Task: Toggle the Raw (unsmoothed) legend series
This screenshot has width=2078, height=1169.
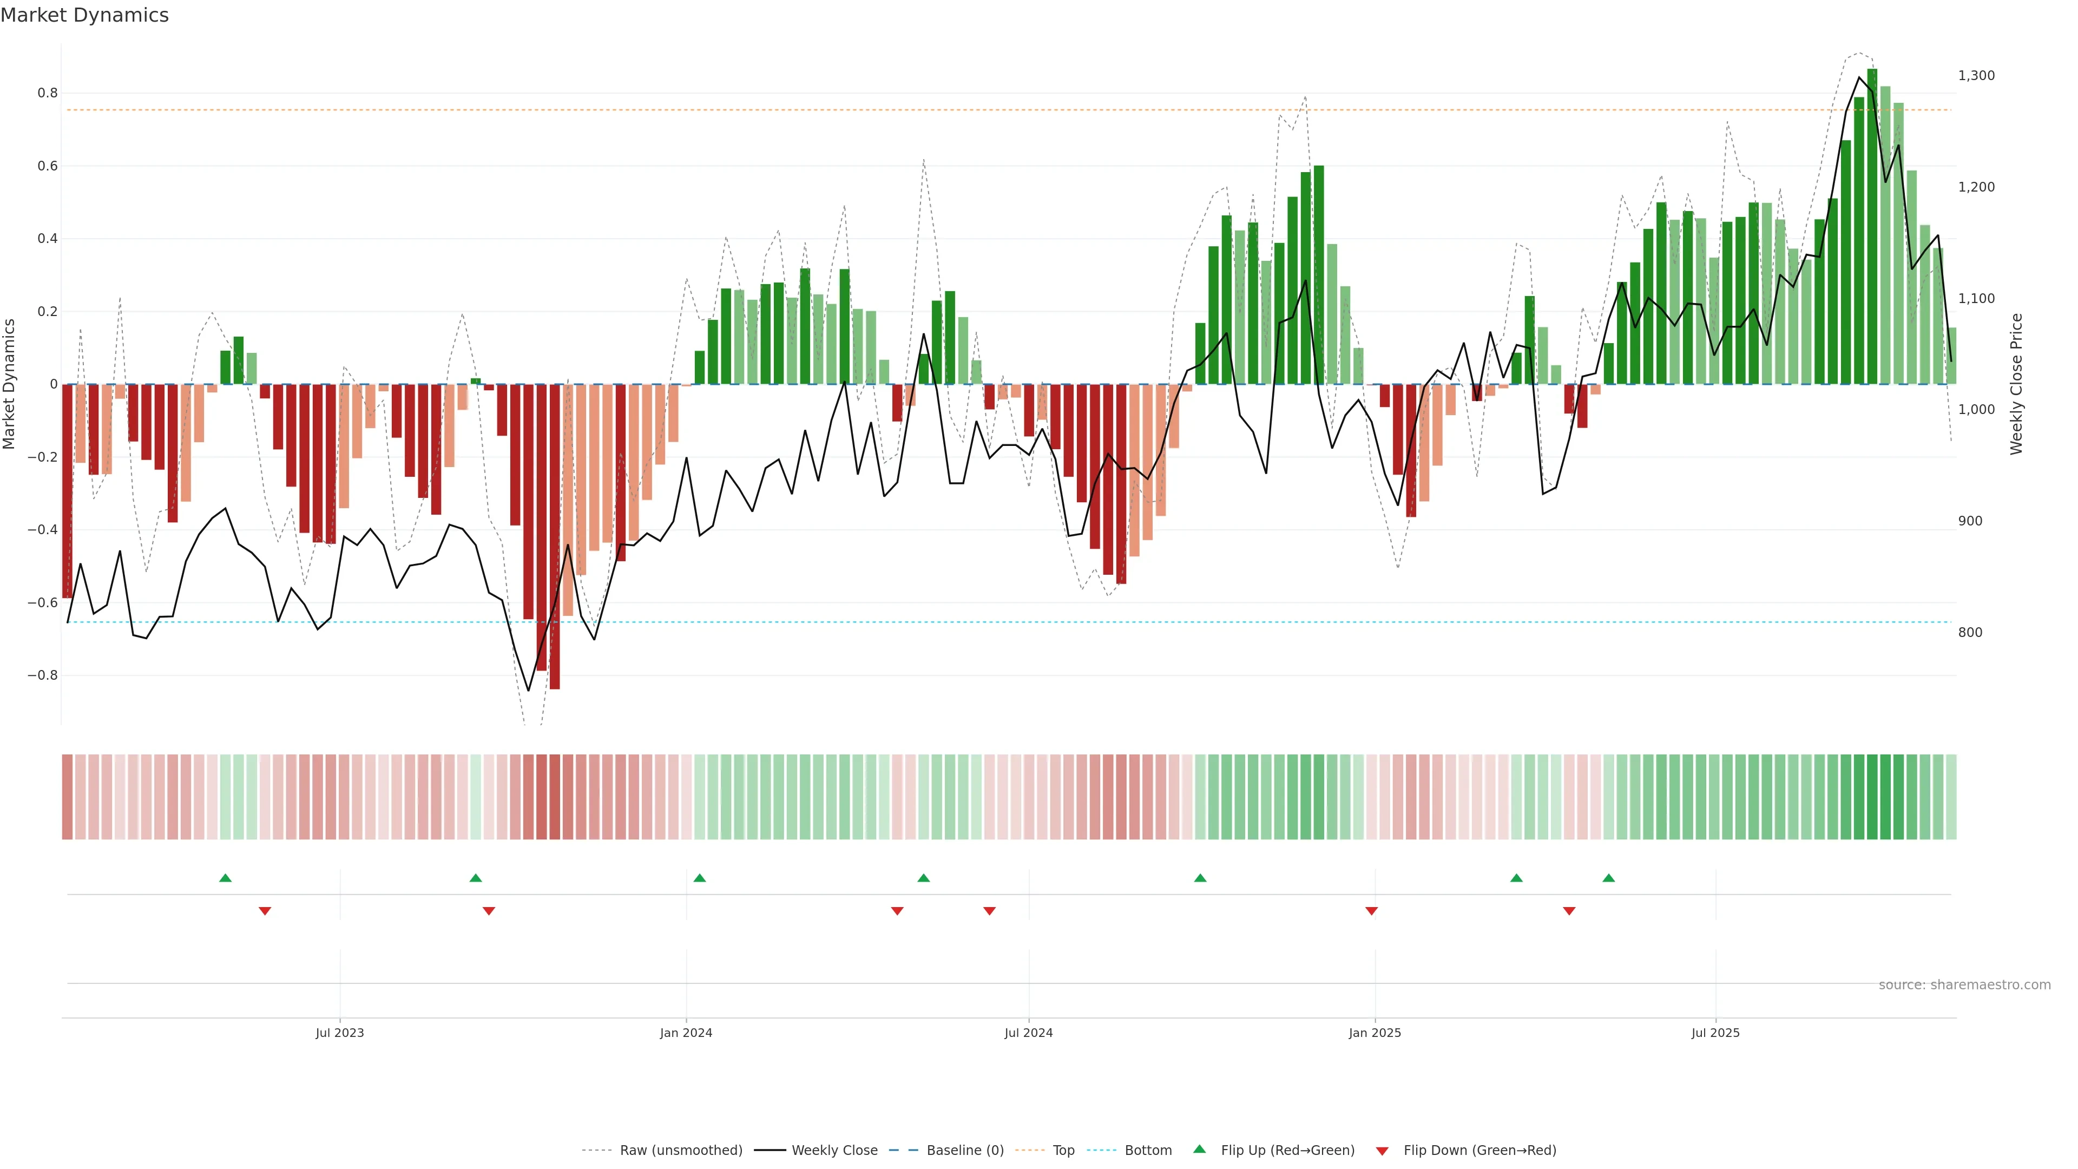Action: click(x=681, y=1151)
